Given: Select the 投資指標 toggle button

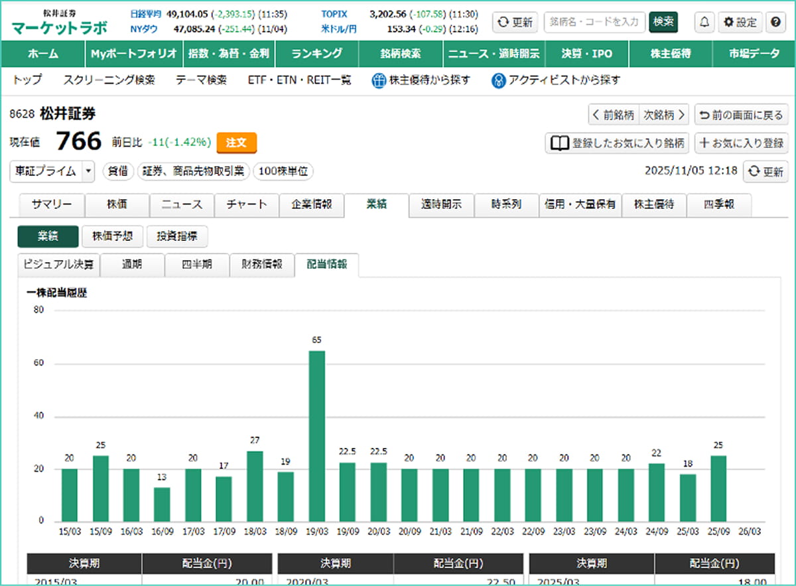Looking at the screenshot, I should pos(176,236).
